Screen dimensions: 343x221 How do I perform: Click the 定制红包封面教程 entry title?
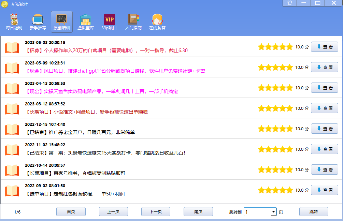point(75,194)
